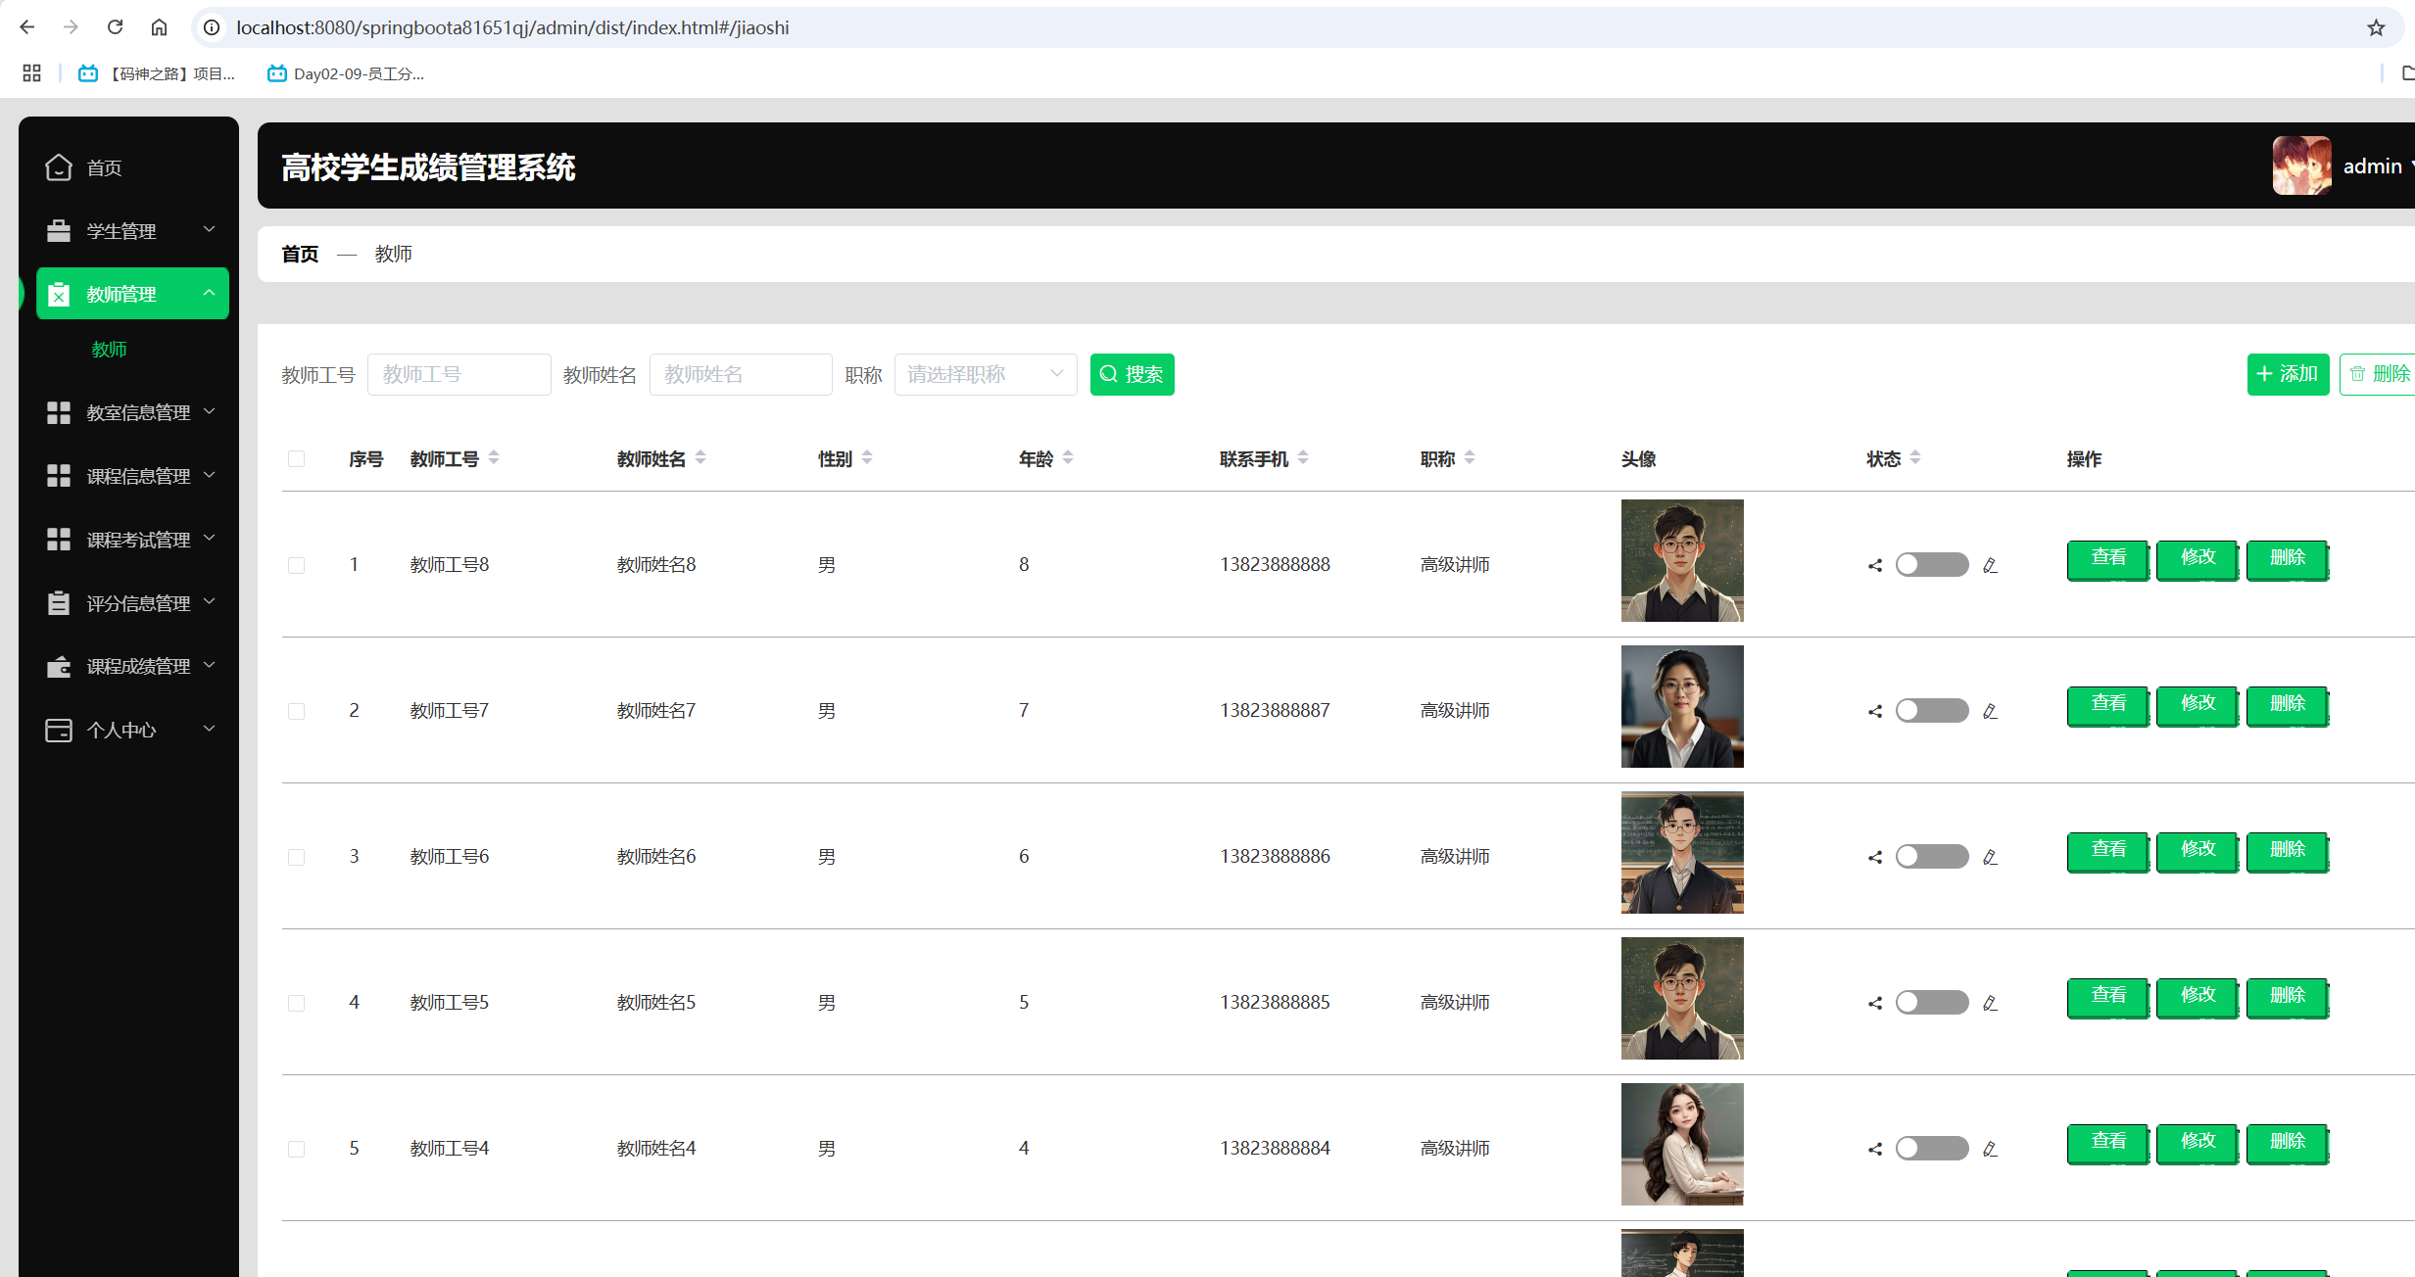Click 查看 for 教师姓名5

click(2108, 997)
